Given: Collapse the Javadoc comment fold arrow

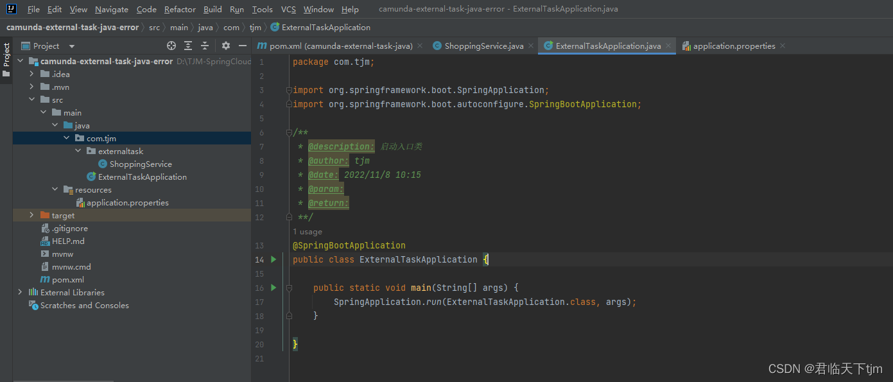Looking at the screenshot, I should click(288, 132).
